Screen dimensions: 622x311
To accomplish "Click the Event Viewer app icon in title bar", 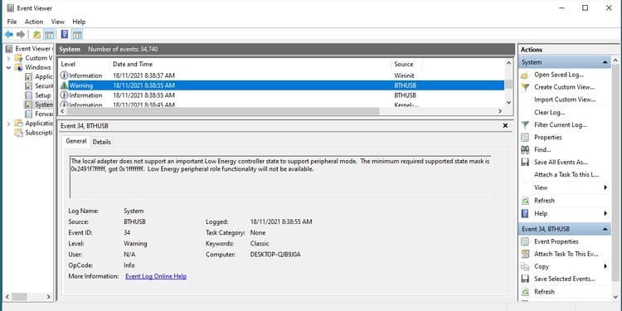I will tap(10, 8).
